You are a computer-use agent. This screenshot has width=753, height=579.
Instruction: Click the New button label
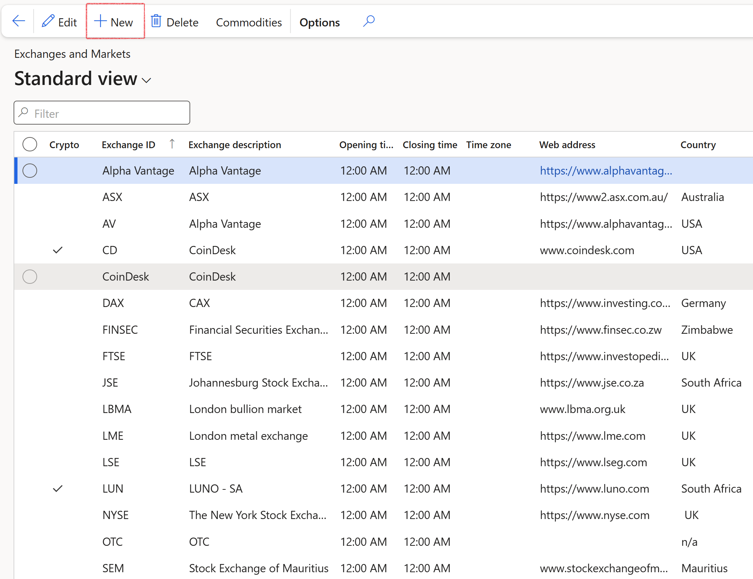122,22
